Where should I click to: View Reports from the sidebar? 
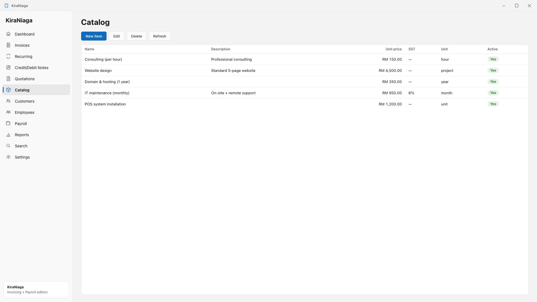pyautogui.click(x=36, y=135)
